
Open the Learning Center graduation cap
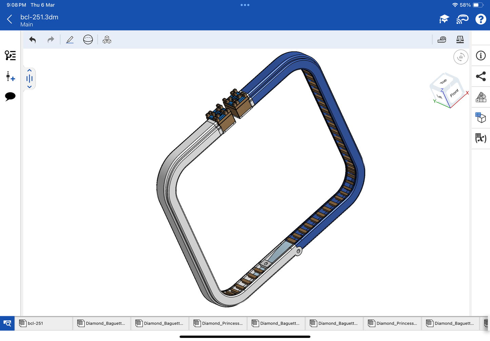444,19
